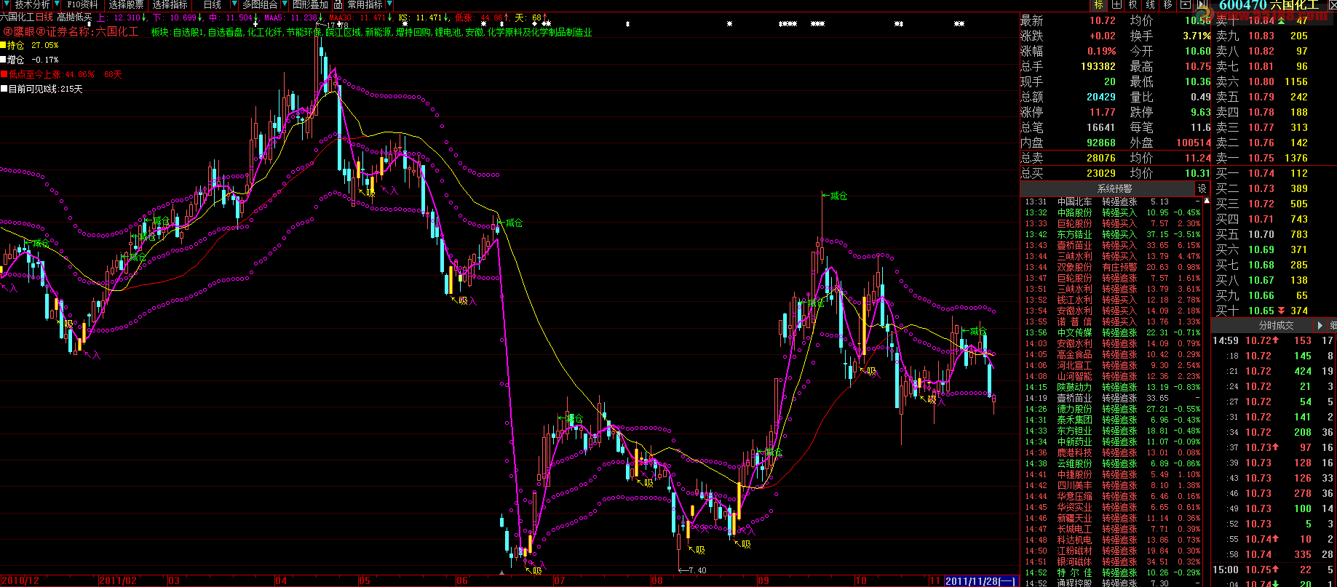Select the 陕鼓动力 alert row
This screenshot has height=587, width=1337.
(x=1113, y=387)
